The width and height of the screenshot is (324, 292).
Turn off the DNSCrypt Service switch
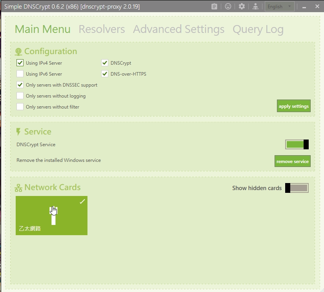(x=297, y=145)
